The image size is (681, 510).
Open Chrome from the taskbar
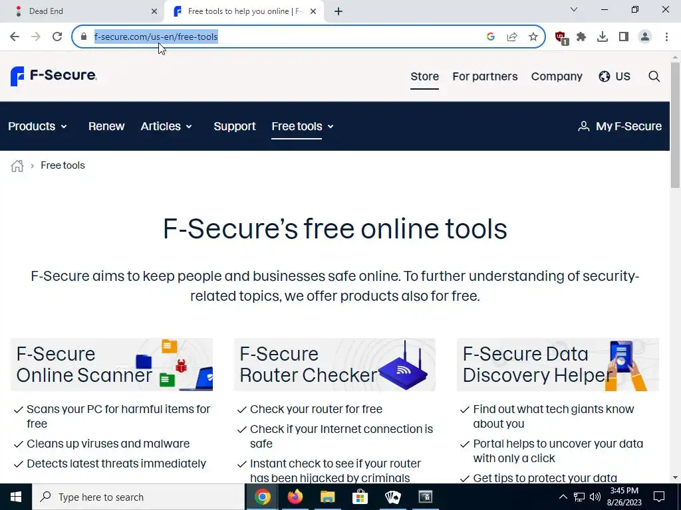pyautogui.click(x=262, y=497)
